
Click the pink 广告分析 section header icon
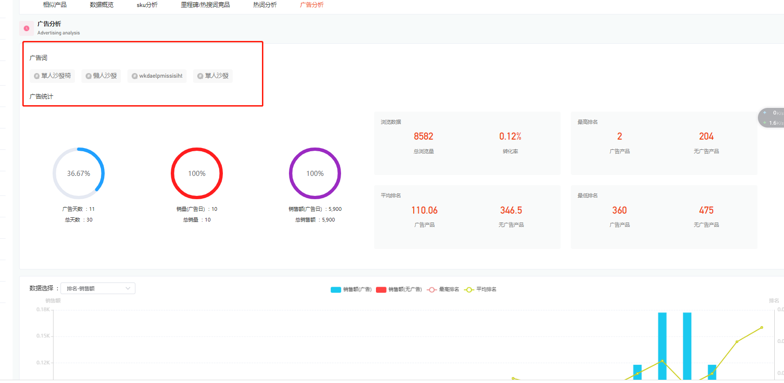click(x=27, y=28)
